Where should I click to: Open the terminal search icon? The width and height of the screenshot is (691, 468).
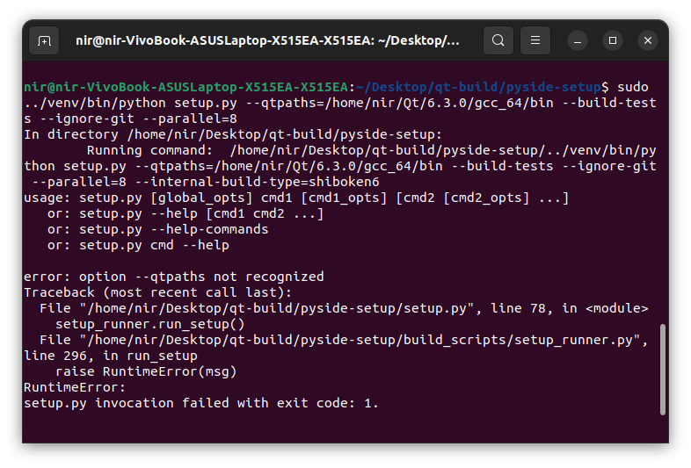(498, 40)
